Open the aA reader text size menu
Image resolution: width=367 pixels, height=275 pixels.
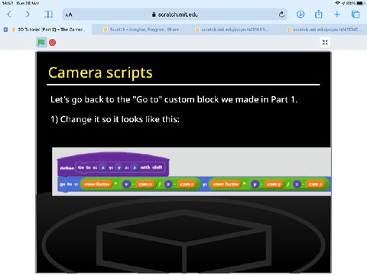point(69,15)
